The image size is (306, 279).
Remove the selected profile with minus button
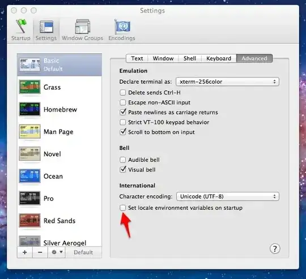[40, 252]
